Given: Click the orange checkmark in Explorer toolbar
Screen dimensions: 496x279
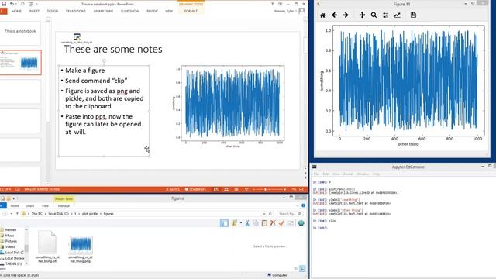Looking at the screenshot, I should point(281,223).
